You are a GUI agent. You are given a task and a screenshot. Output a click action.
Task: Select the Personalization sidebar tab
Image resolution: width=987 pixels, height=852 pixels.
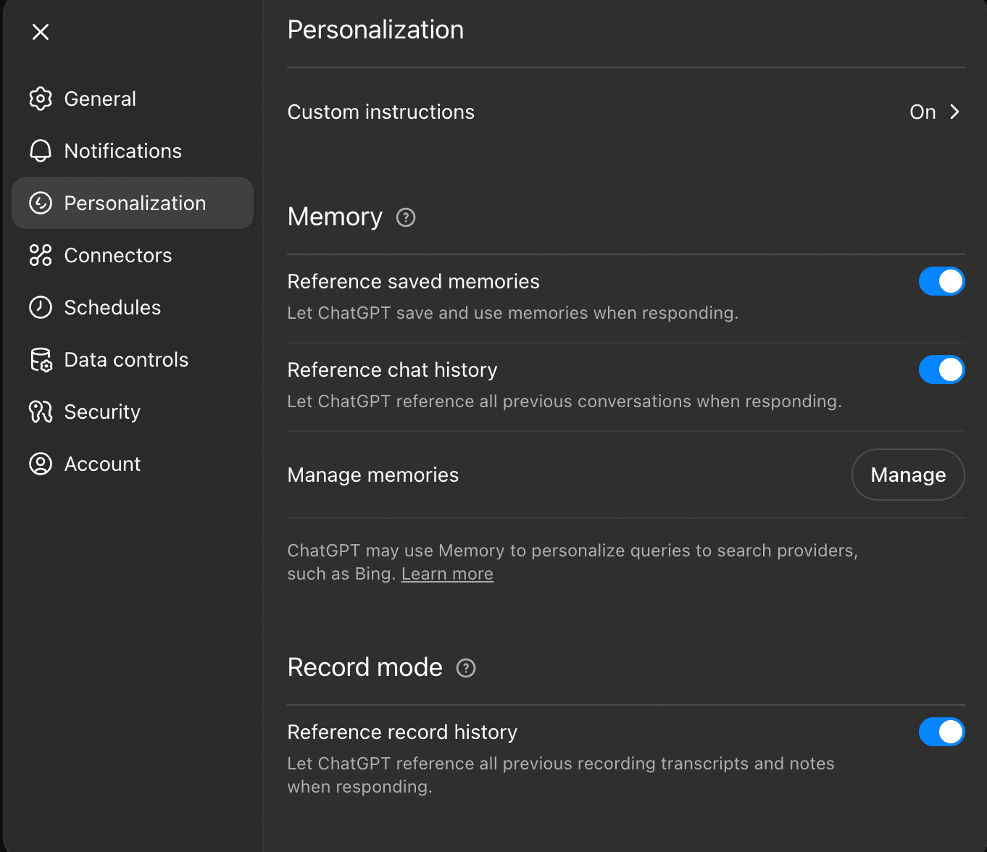pyautogui.click(x=133, y=203)
